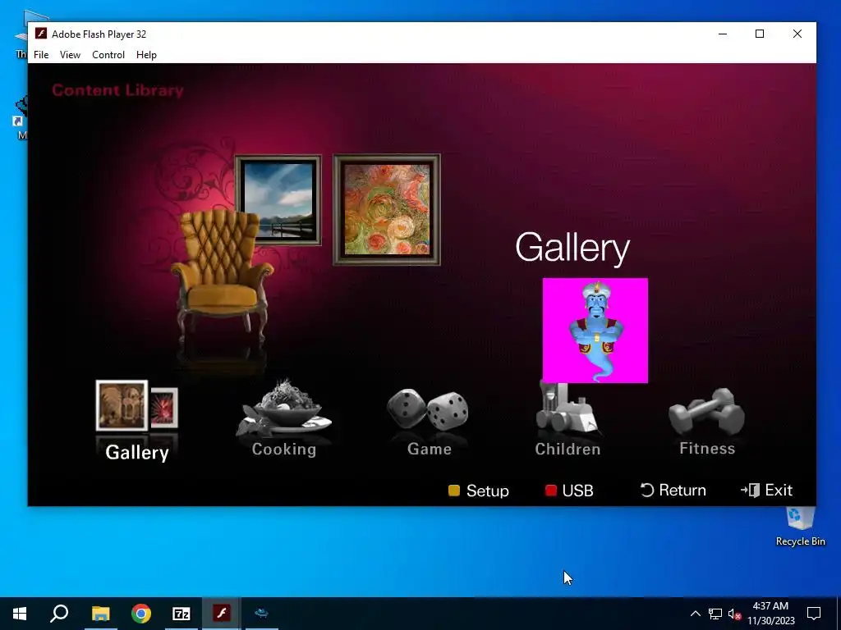
Task: Minimize the Flash Player window
Action: tap(723, 34)
